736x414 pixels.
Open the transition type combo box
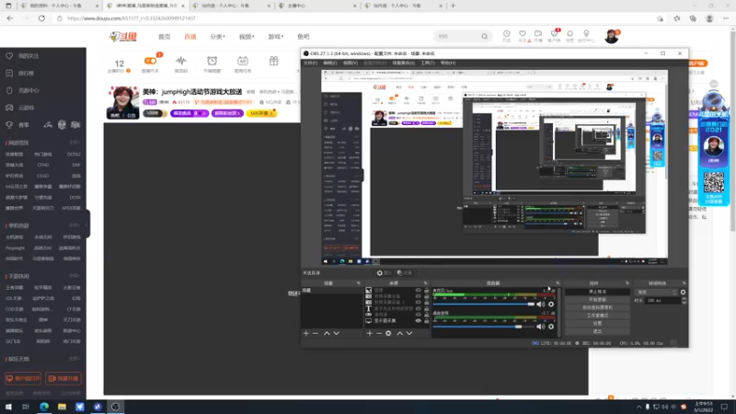[x=656, y=292]
